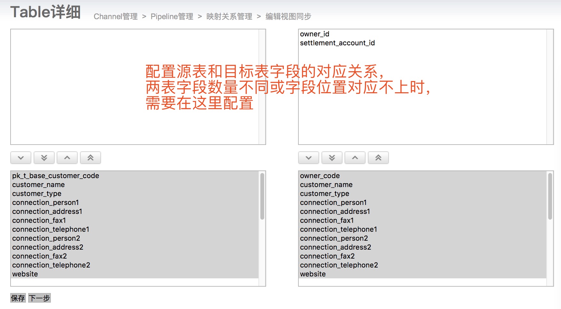The width and height of the screenshot is (561, 309).
Task: Select connection_address1 in target lower list
Action: (x=423, y=211)
